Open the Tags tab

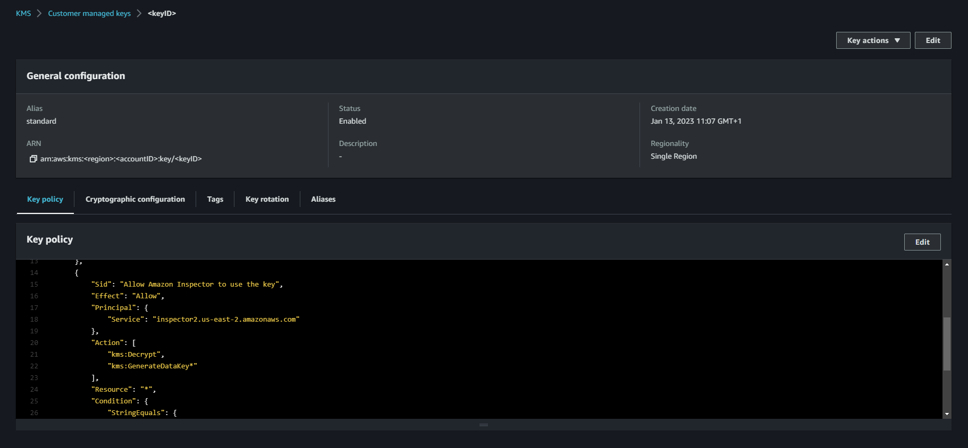pos(215,199)
